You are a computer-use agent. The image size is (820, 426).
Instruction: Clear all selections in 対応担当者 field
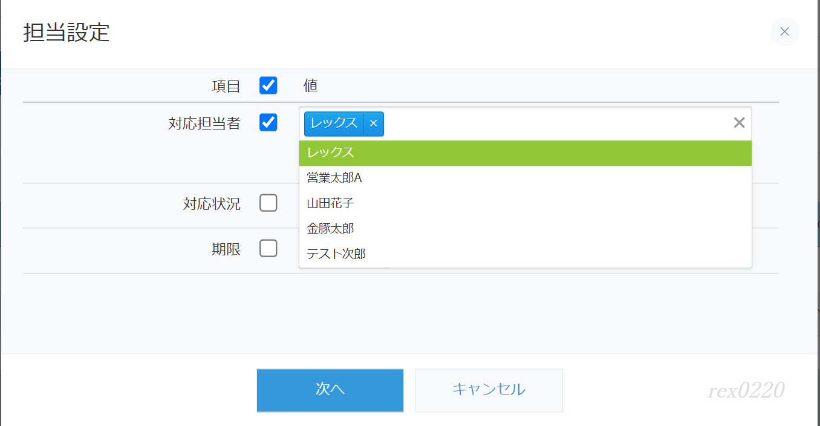[739, 123]
